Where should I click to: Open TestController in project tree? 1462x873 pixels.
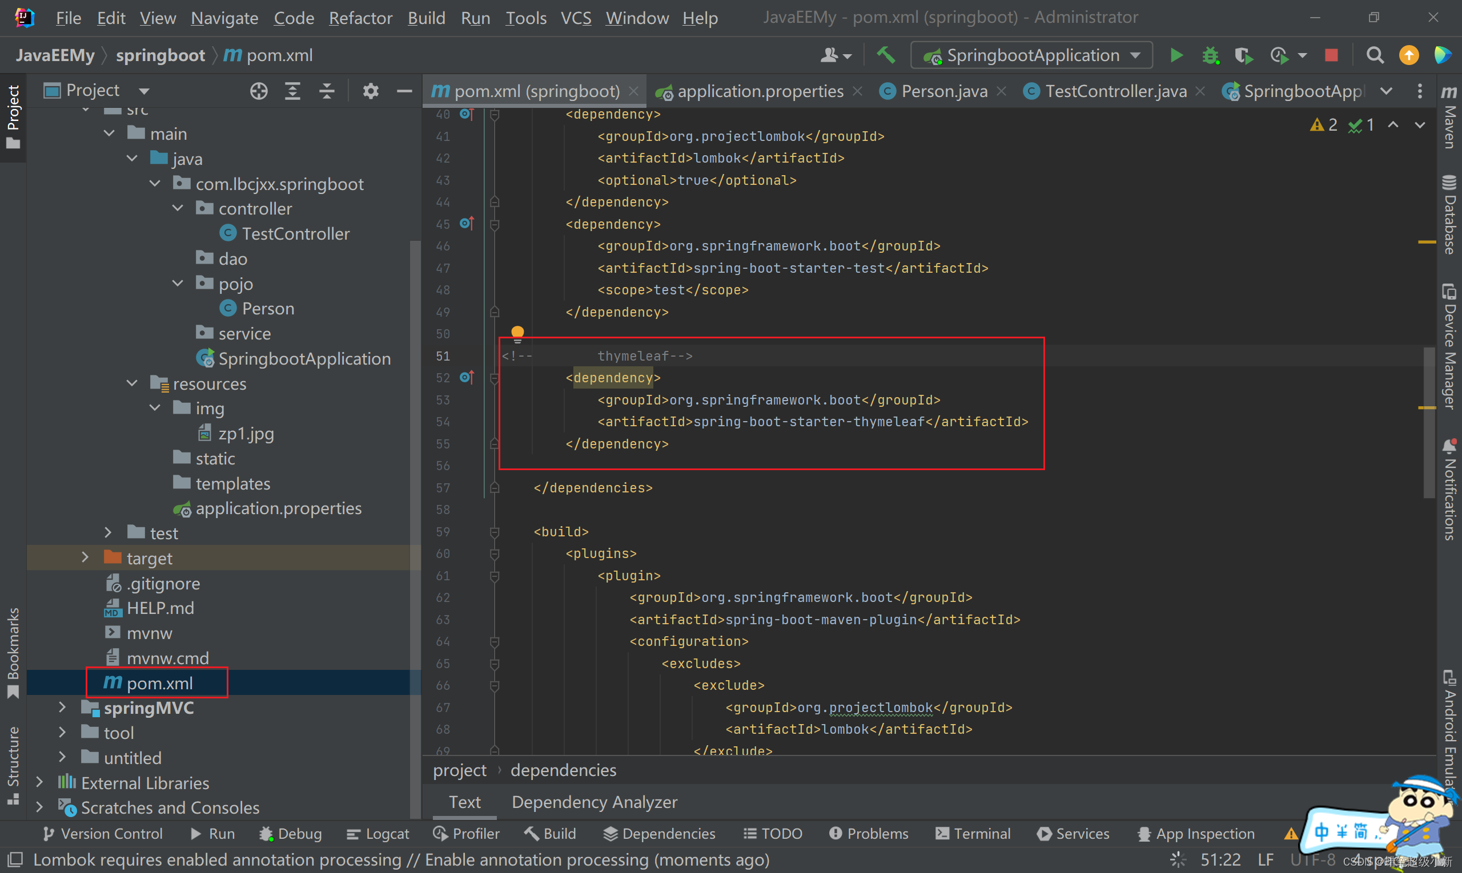click(x=295, y=233)
